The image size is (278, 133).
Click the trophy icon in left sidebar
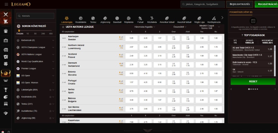[x=6, y=89]
